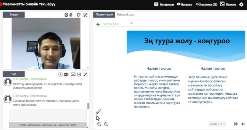Click the eye icon beside Участники
Viewport: 247px width, 130px height.
pyautogui.click(x=197, y=4)
